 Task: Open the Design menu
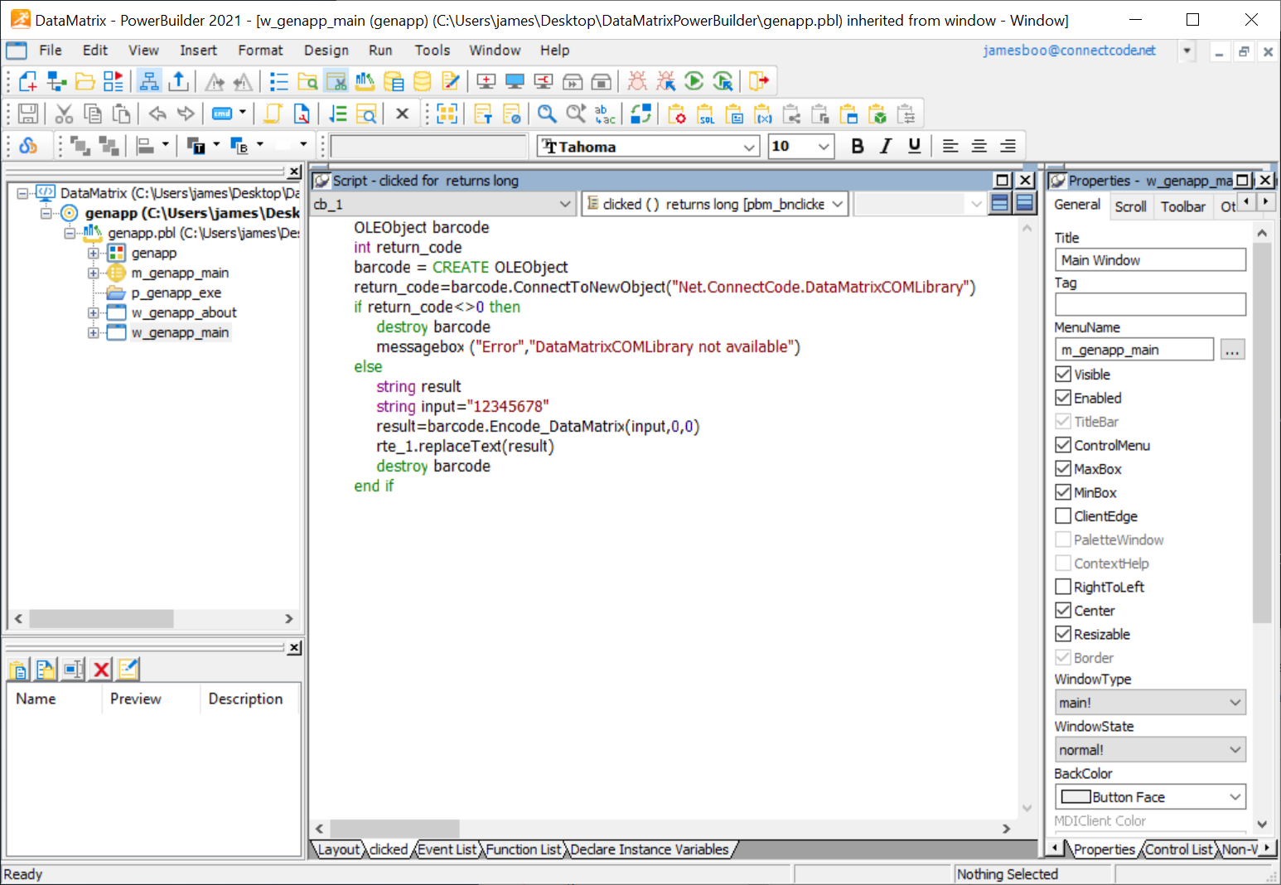[x=326, y=51]
